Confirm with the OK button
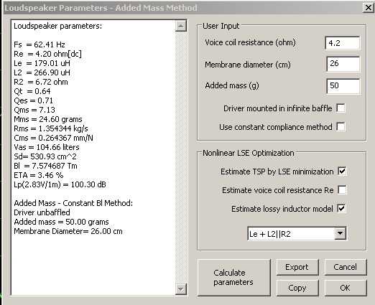The image size is (375, 305). click(346, 288)
